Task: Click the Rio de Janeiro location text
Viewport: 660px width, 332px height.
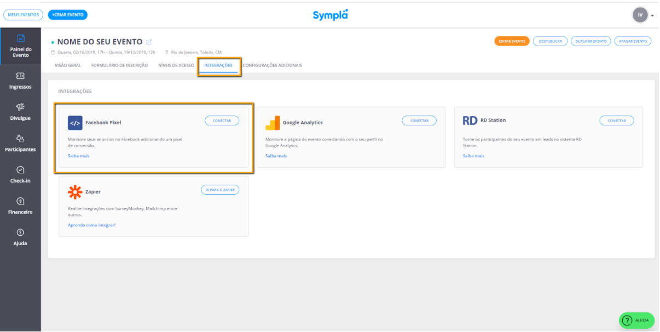Action: 196,53
